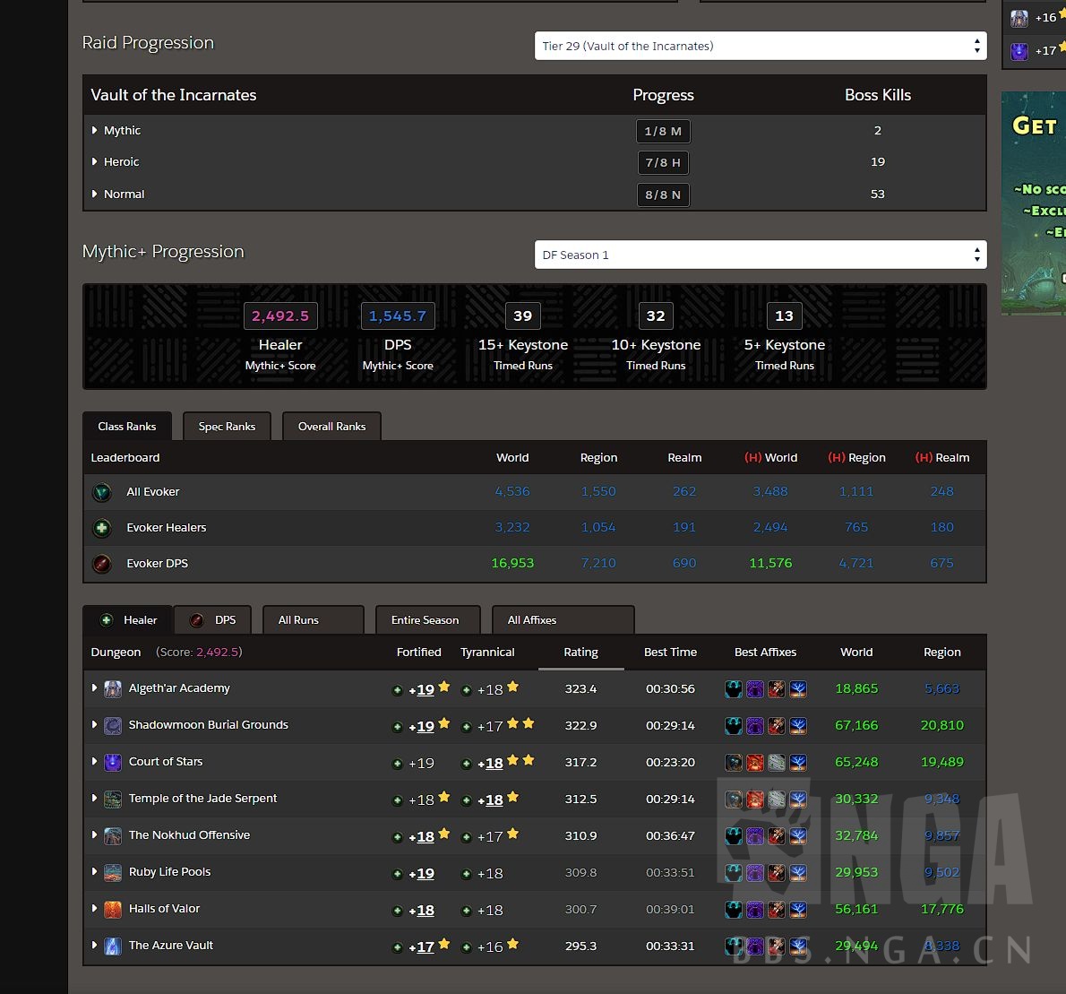
Task: Expand the Ruby Life Pools dungeon row
Action: coord(95,872)
